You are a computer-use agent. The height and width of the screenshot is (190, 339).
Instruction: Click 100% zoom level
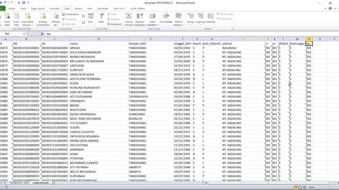[x=311, y=187]
